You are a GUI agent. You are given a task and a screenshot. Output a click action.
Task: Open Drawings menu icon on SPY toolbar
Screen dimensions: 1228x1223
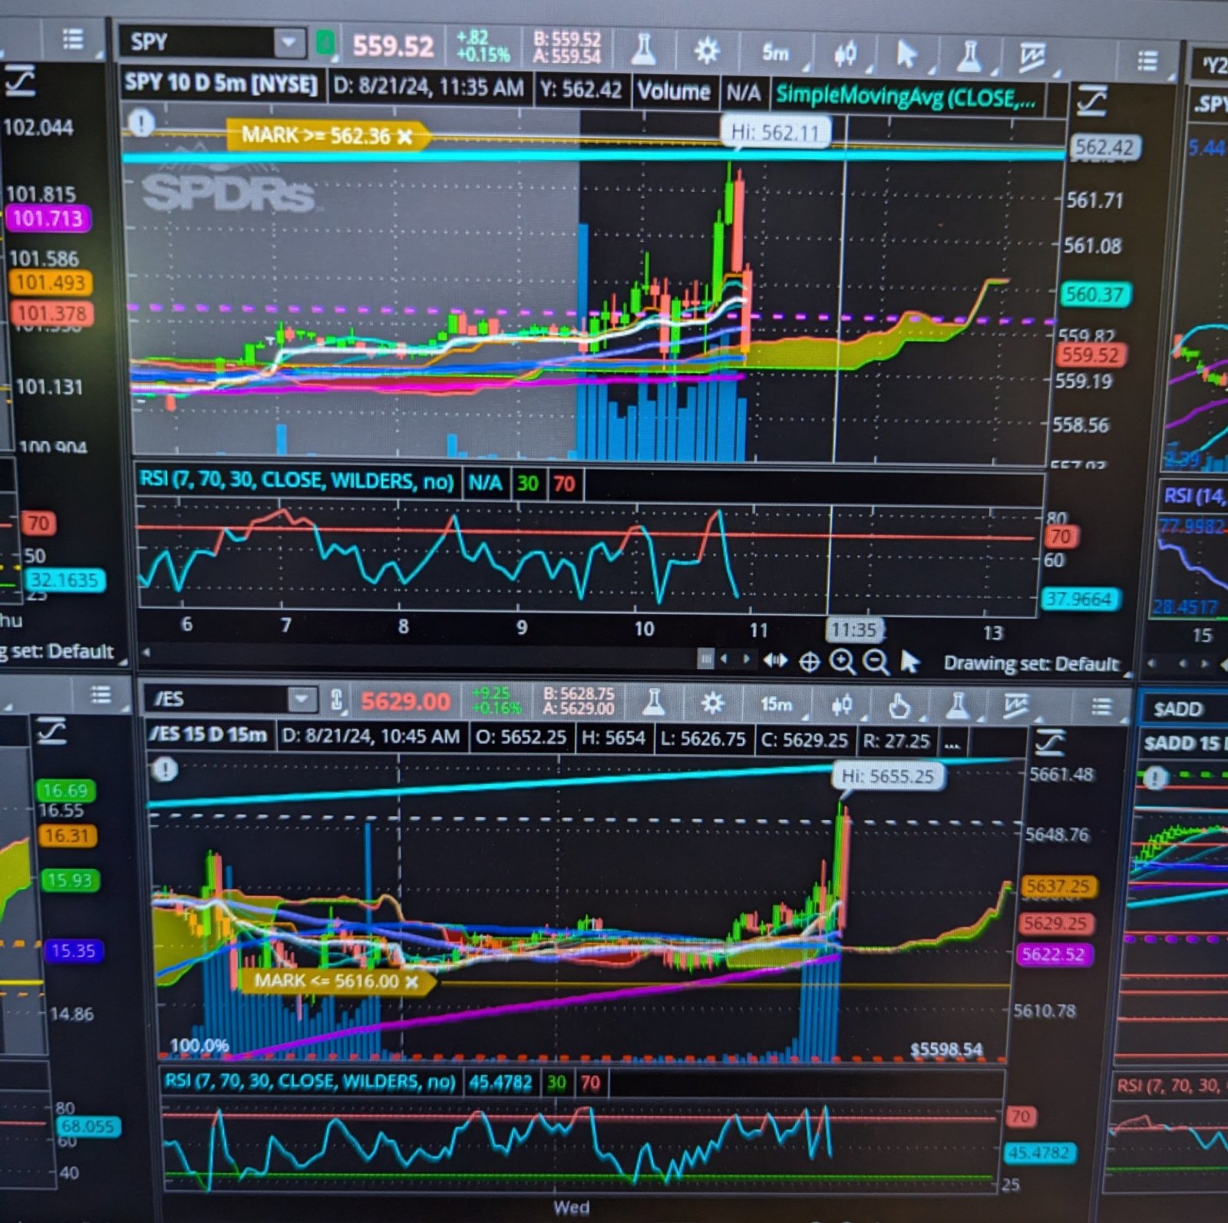(x=1032, y=57)
